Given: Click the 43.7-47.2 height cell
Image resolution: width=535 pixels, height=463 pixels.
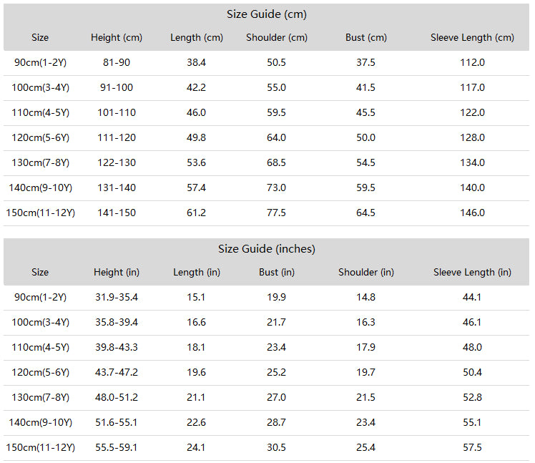Looking at the screenshot, I should tap(117, 372).
